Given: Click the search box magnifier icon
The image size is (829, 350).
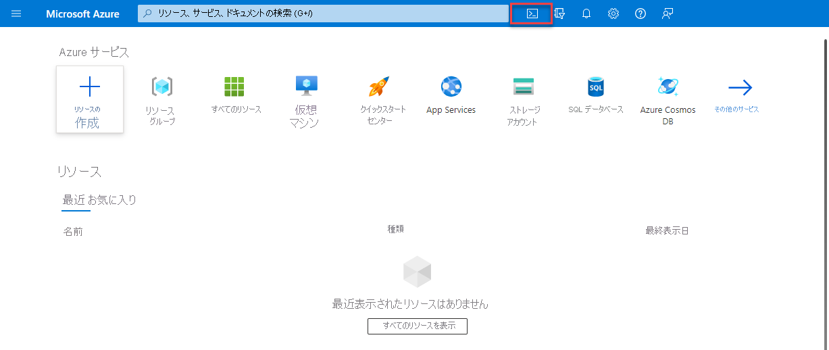Looking at the screenshot, I should pos(147,14).
